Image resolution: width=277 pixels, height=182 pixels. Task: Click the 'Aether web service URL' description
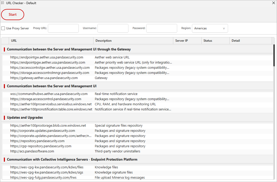[x=112, y=57]
